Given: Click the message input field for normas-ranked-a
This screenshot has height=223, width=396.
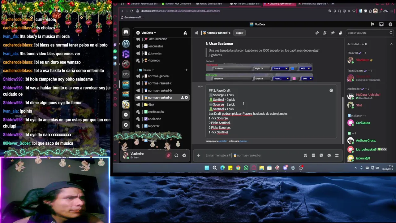Looking at the screenshot, I should pyautogui.click(x=252, y=155).
